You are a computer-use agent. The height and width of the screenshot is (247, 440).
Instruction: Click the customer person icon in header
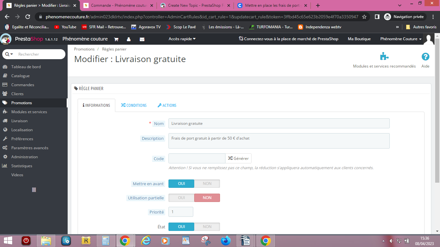point(129,39)
